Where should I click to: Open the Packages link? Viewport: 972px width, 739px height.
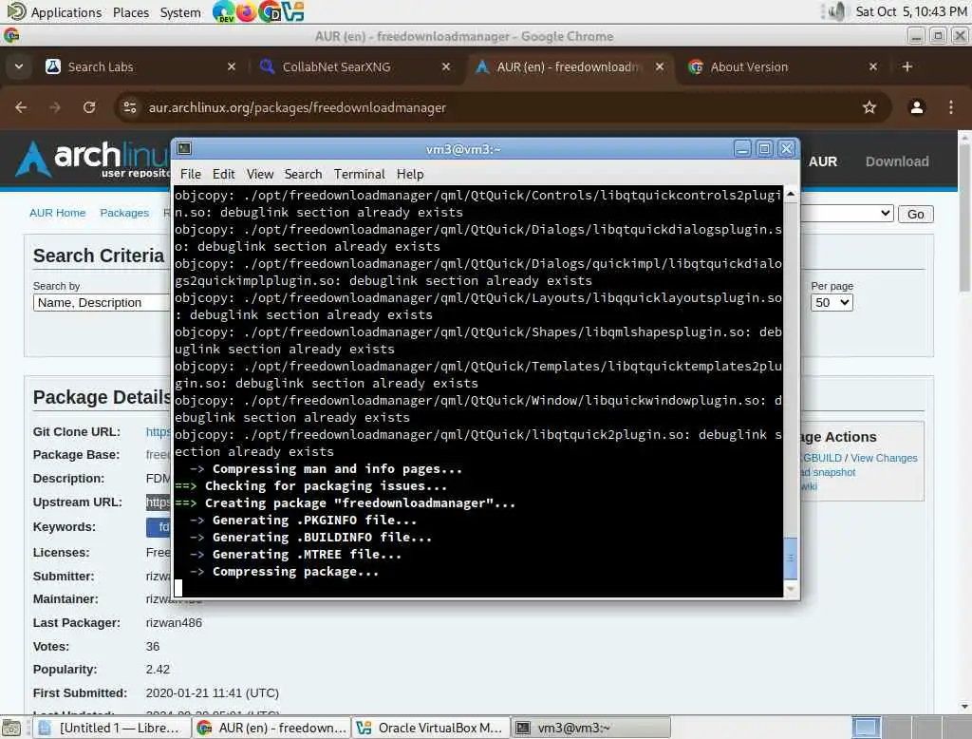124,213
